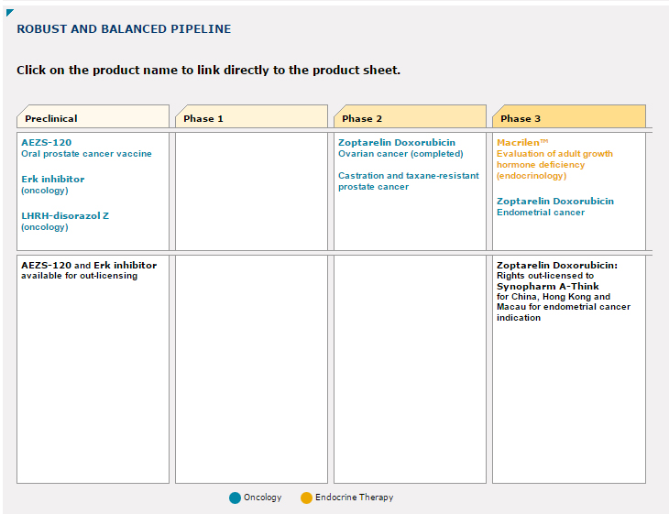The width and height of the screenshot is (669, 514).
Task: Click the orange Endocrine Therapy legend circle
Action: point(306,498)
